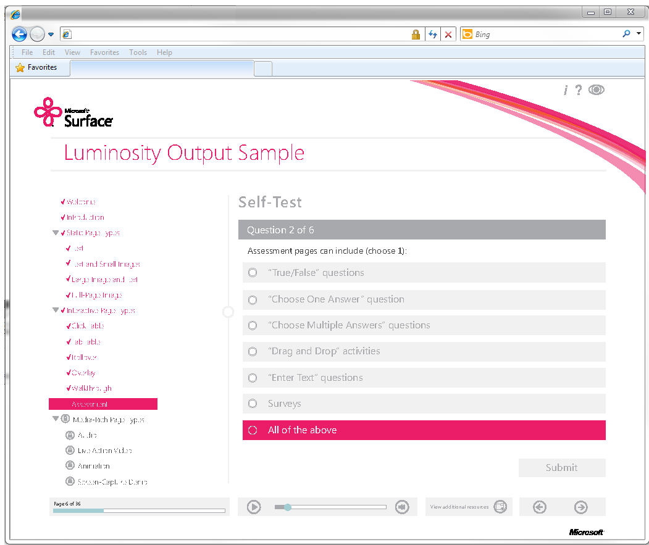Viewport: 649px width, 545px height.
Task: Open the Rollover page in sidebar
Action: [x=84, y=357]
